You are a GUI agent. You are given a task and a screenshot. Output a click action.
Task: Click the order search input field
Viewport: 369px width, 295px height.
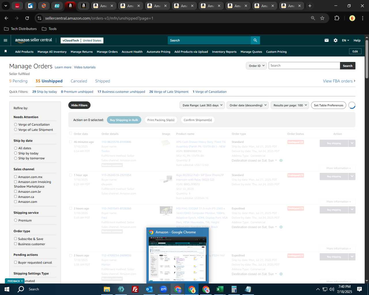304,66
